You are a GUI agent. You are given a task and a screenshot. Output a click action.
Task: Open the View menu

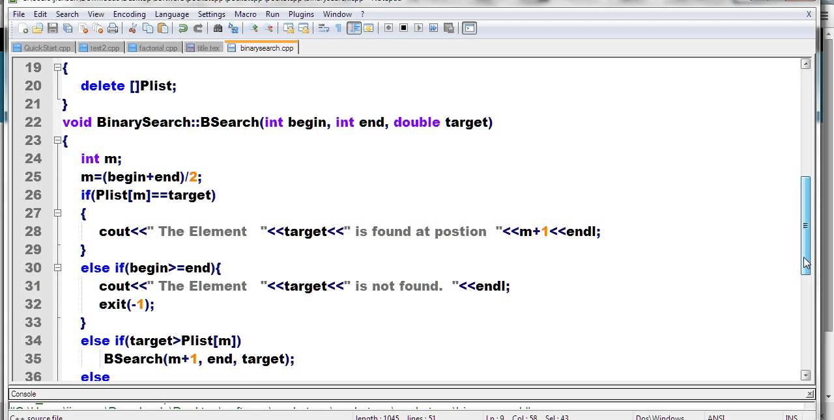coord(96,14)
